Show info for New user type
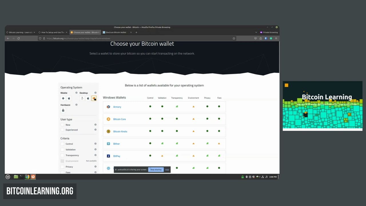366x206 pixels. point(96,125)
